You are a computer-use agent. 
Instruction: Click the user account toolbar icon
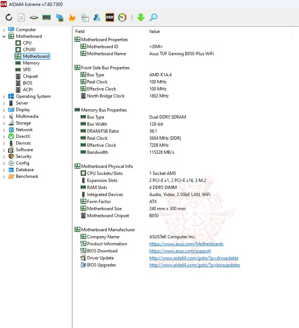pyautogui.click(x=97, y=17)
